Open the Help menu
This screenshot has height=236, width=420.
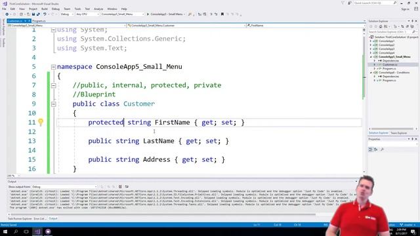(124, 9)
